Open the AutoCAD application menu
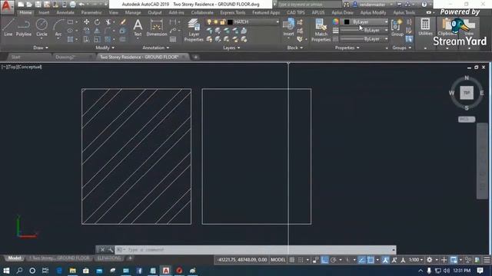The height and width of the screenshot is (276, 492). click(7, 6)
